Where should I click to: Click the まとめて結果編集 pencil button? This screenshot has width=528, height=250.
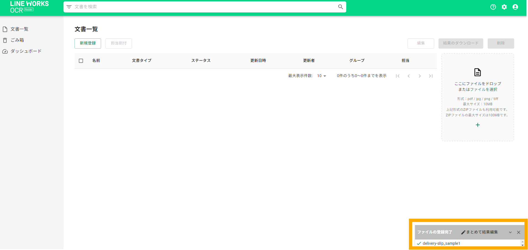click(x=479, y=232)
